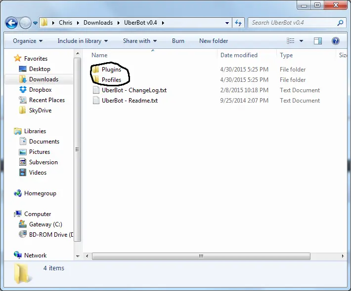
Task: Click the navigation pane vertical scrollbar thumb
Action: click(x=78, y=149)
